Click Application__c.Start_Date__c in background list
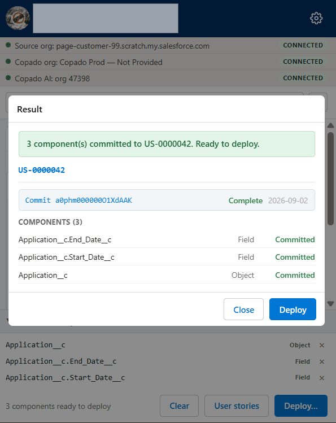Image resolution: width=336 pixels, height=423 pixels. 66,378
